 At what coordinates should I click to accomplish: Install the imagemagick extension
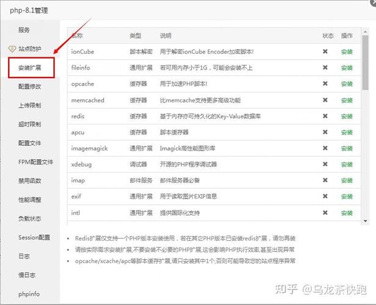pos(347,149)
